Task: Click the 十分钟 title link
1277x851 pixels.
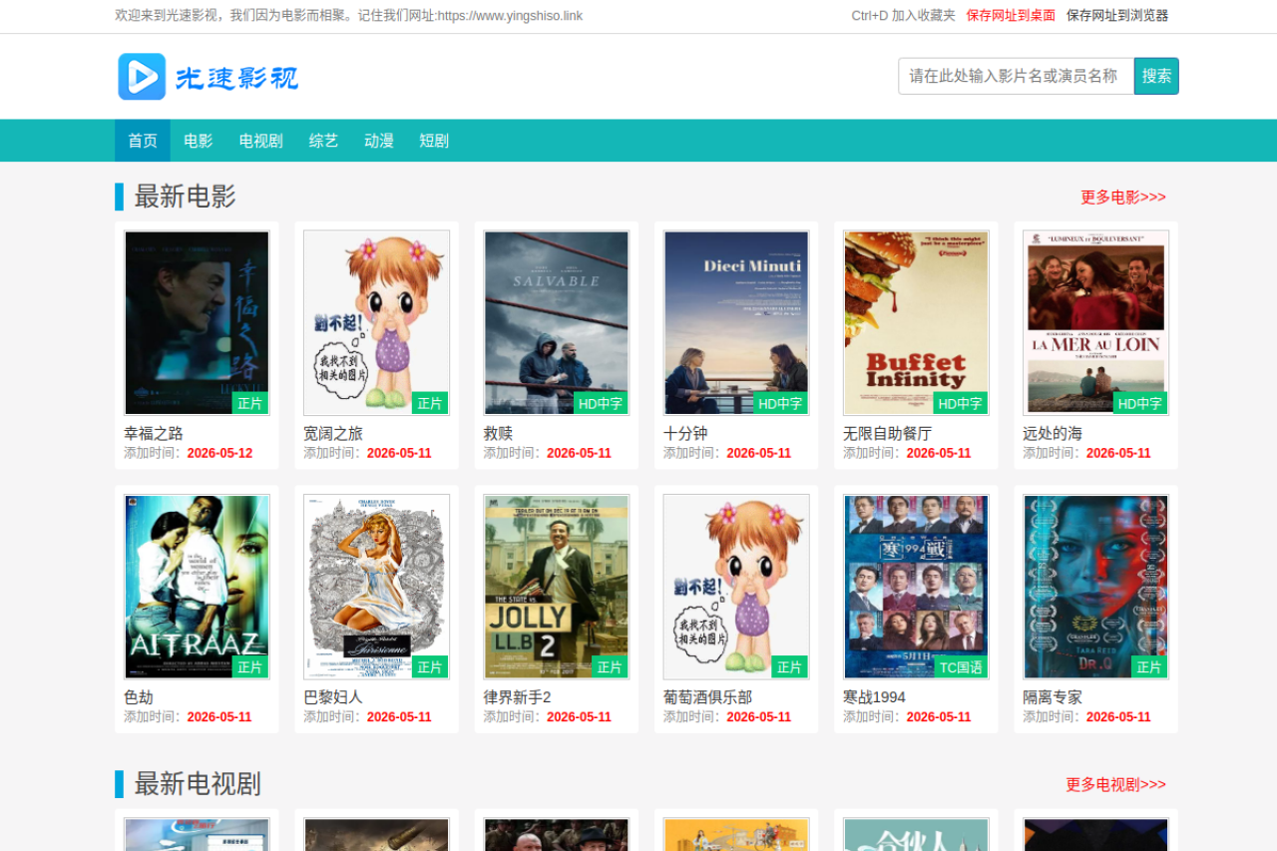Action: 685,434
